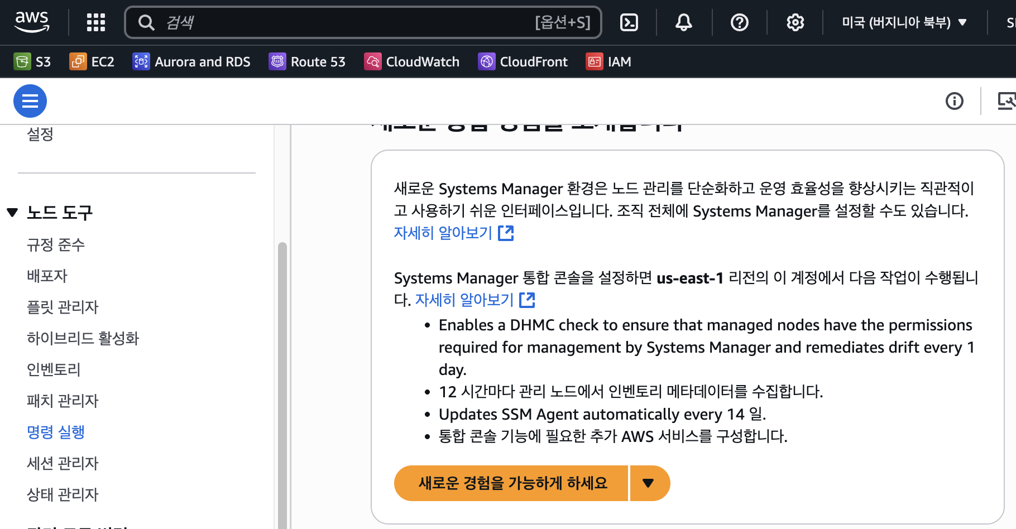Open the services grid menu
This screenshot has width=1016, height=529.
(x=96, y=22)
